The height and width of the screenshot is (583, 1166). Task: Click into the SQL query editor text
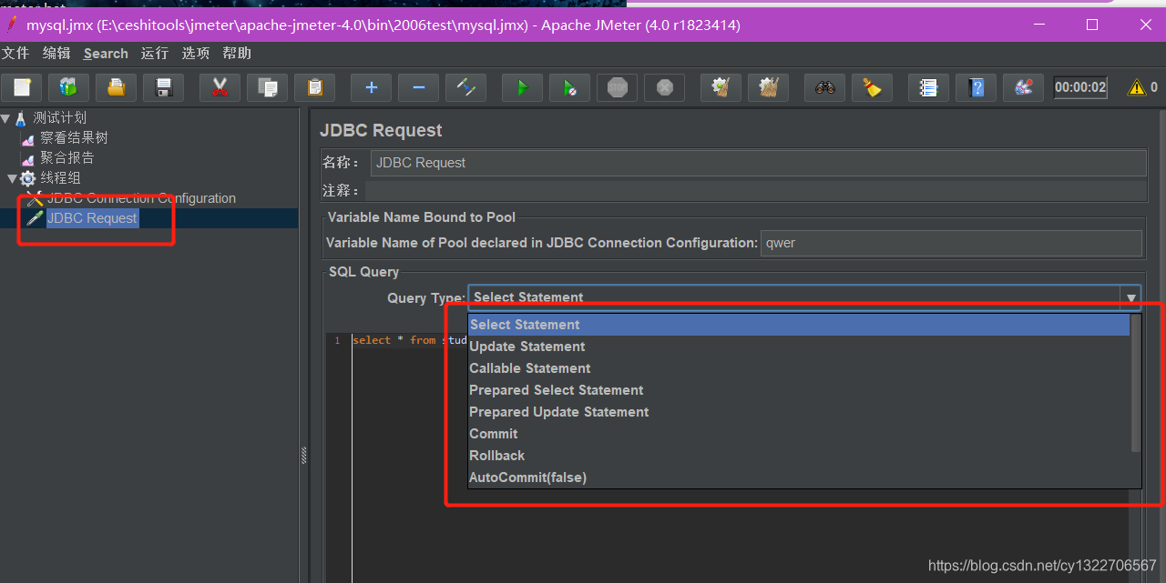coord(409,340)
